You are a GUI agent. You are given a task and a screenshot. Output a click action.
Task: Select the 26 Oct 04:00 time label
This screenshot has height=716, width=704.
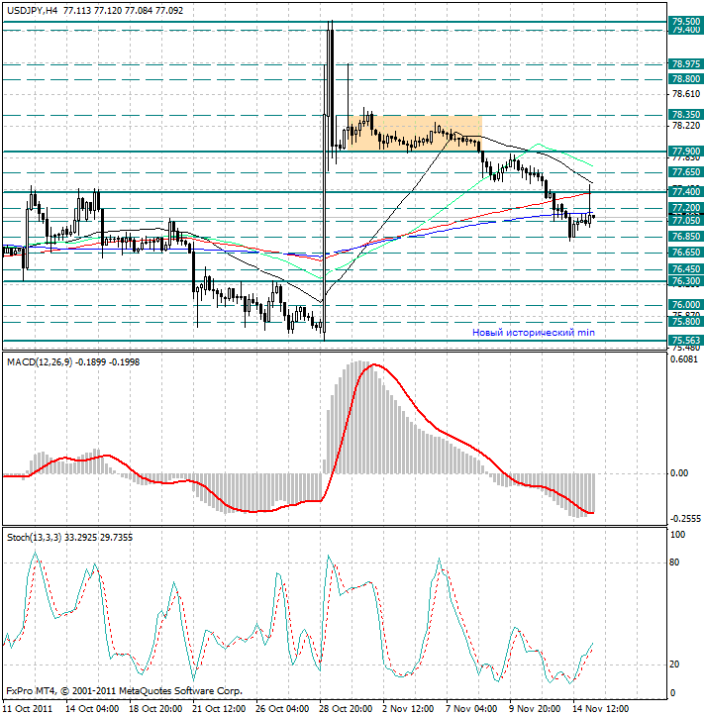tap(282, 709)
